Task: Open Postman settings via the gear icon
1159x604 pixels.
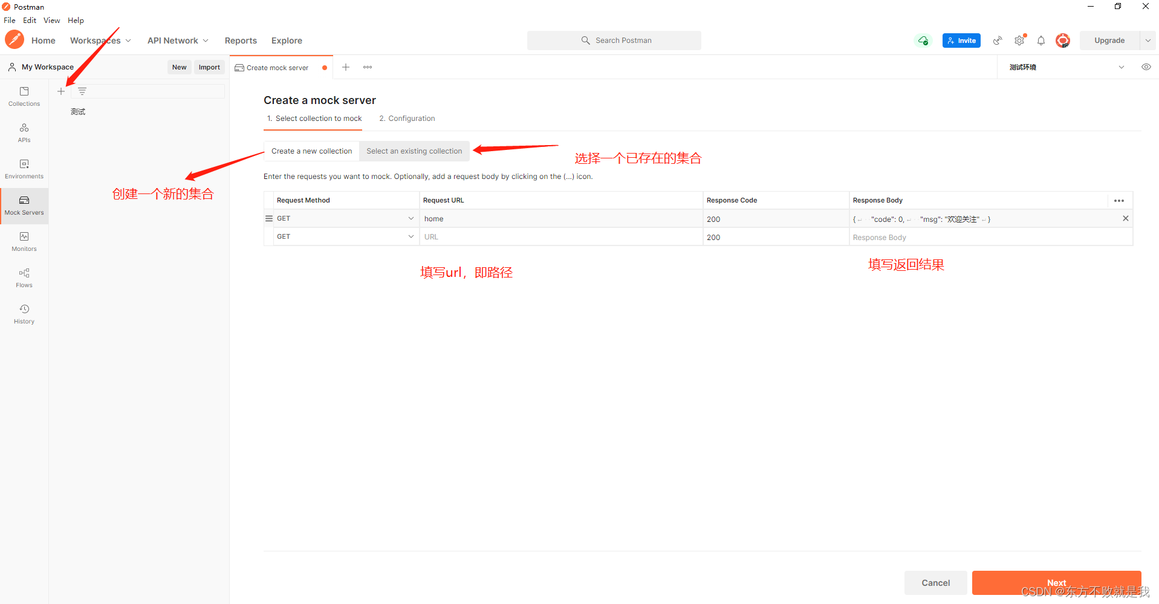Action: 1019,40
